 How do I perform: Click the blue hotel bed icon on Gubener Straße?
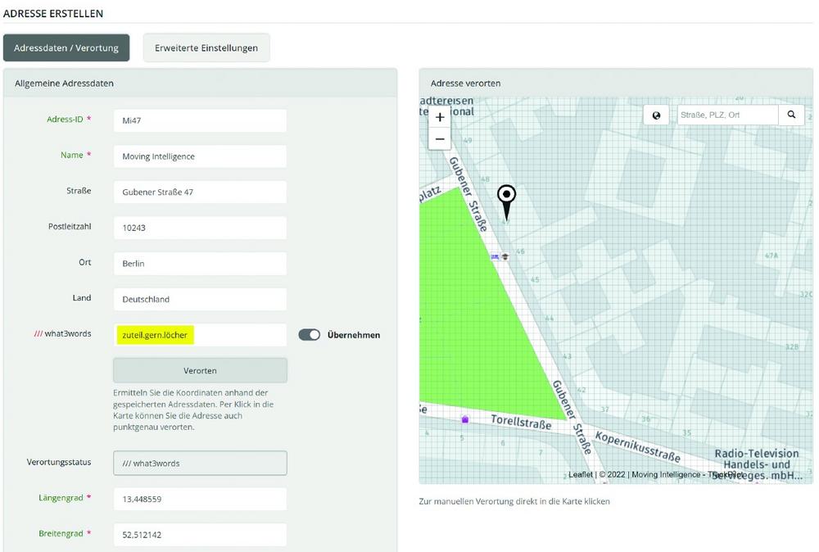coord(495,256)
